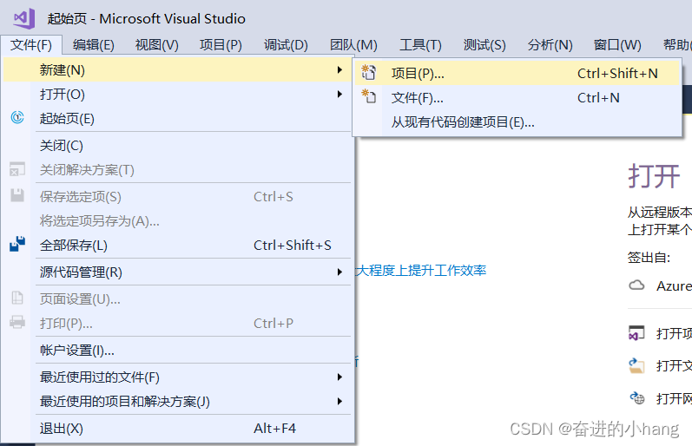
Task: Click the Save floppy disk icon
Action: coord(17,195)
